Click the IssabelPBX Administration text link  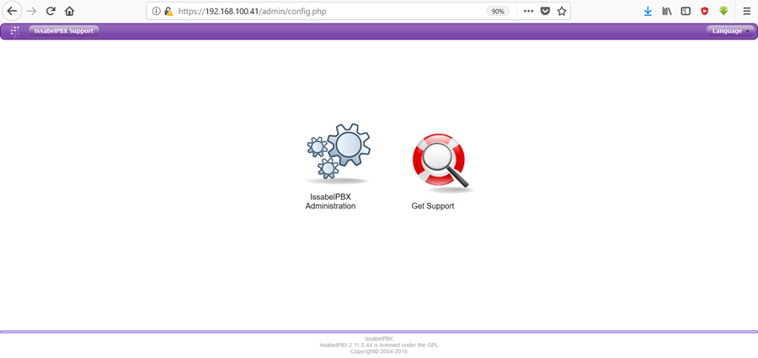331,202
